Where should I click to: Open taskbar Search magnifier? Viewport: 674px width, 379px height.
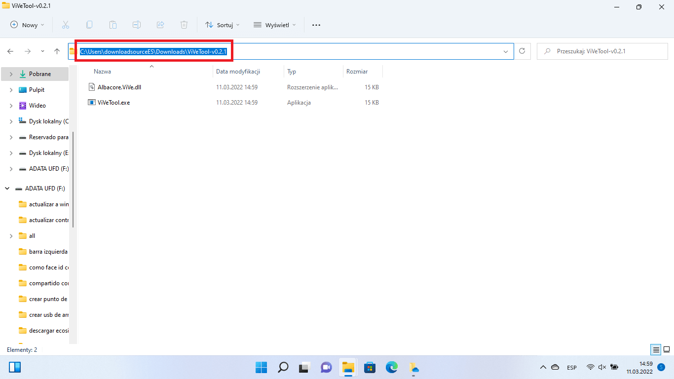283,367
